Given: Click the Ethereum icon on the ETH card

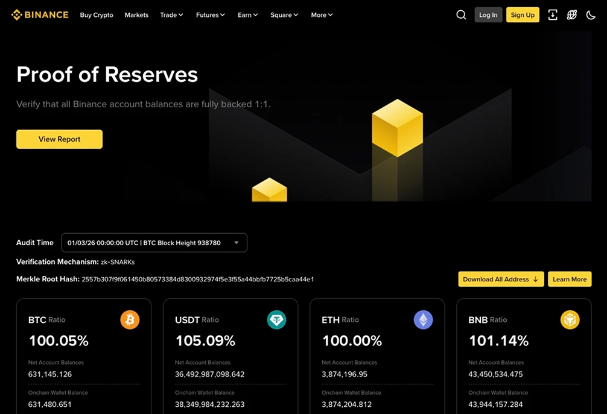Looking at the screenshot, I should (x=423, y=320).
